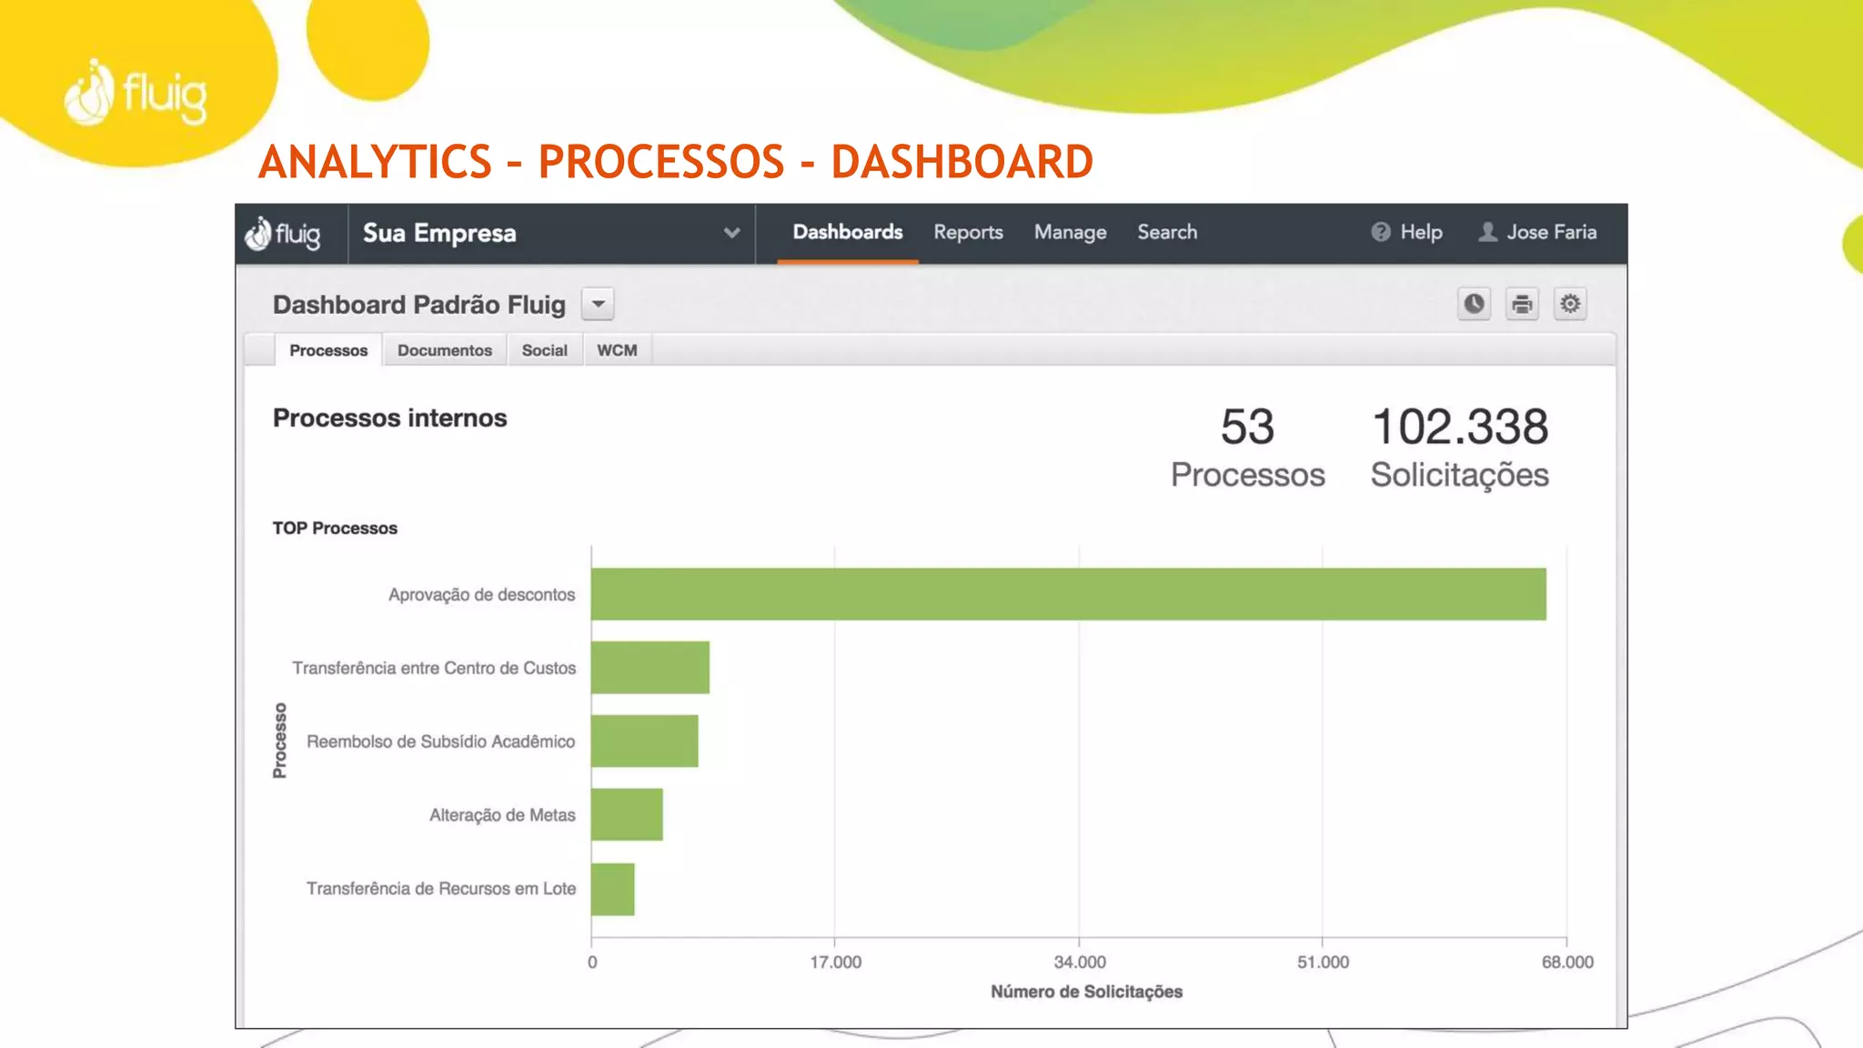Open the Dashboard Padrão Fluig dropdown arrow
The height and width of the screenshot is (1048, 1863).
tap(598, 304)
